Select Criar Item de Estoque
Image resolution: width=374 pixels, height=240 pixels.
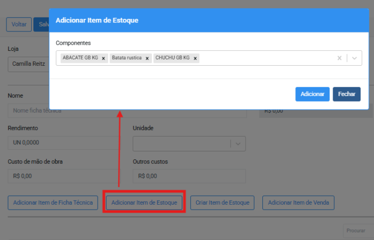click(x=222, y=203)
